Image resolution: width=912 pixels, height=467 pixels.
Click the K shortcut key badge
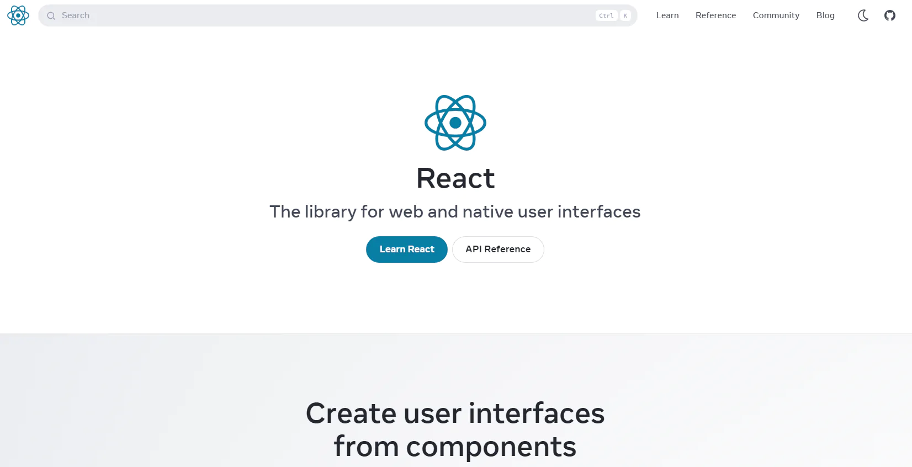coord(625,15)
